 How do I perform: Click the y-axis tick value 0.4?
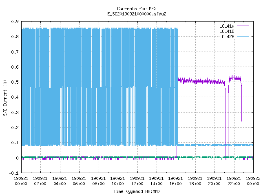(x=15, y=97)
